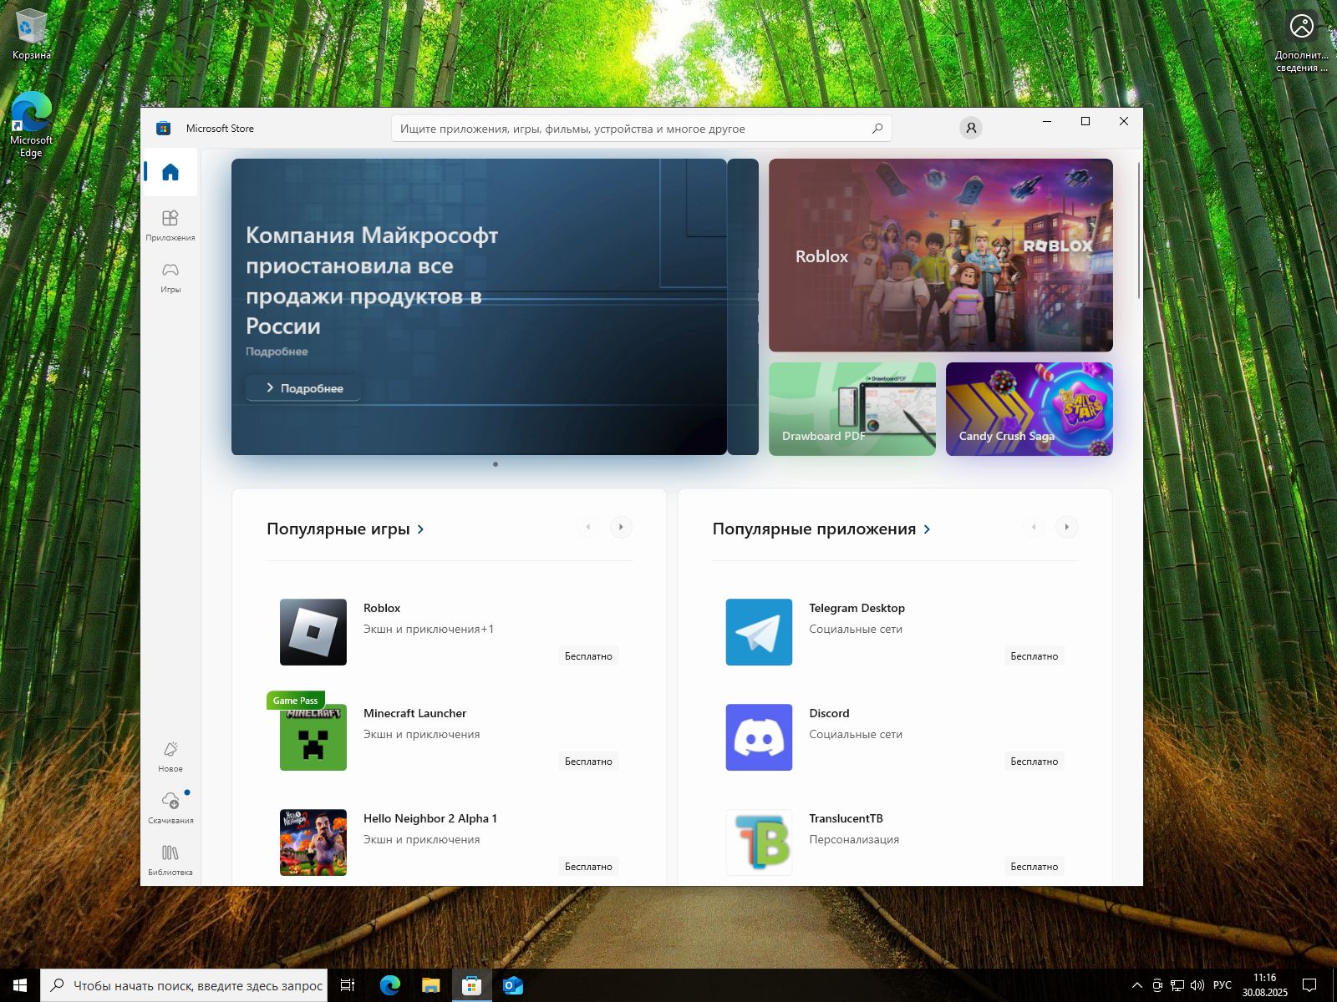Open the Telegram Desktop app icon
The width and height of the screenshot is (1337, 1002).
tap(759, 632)
